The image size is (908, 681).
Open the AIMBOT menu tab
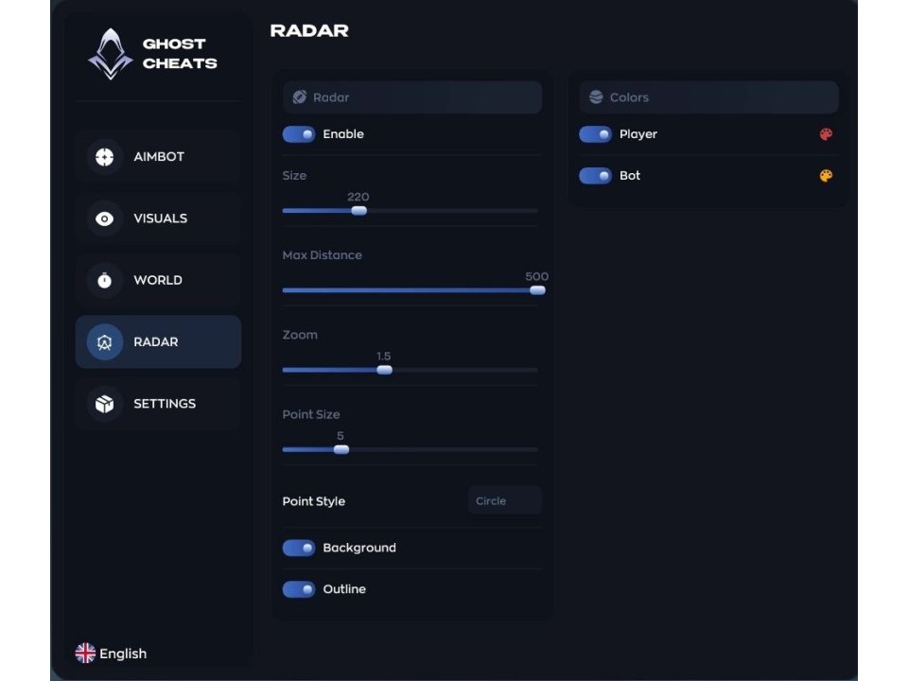pyautogui.click(x=158, y=157)
